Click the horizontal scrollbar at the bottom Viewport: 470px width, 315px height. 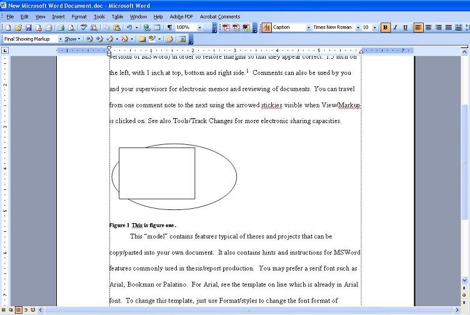click(x=250, y=310)
